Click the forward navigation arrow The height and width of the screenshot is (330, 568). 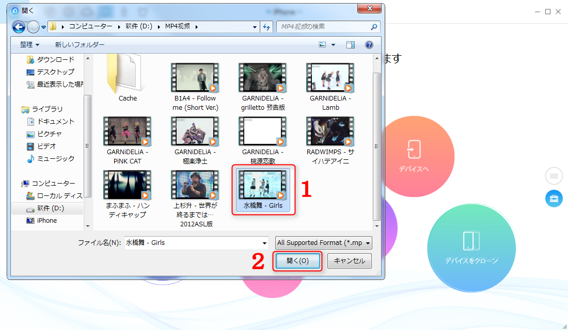point(34,27)
